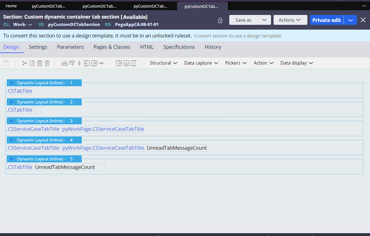Click the Paste clipboard icon

(40, 63)
